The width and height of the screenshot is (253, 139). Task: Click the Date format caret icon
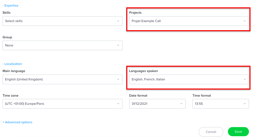[181, 104]
